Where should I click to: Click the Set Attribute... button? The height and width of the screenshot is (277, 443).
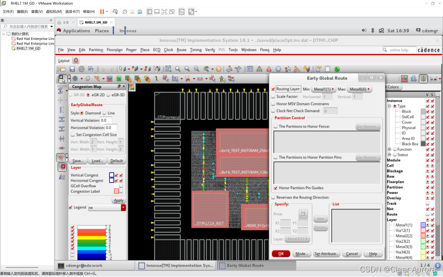[x=326, y=254]
